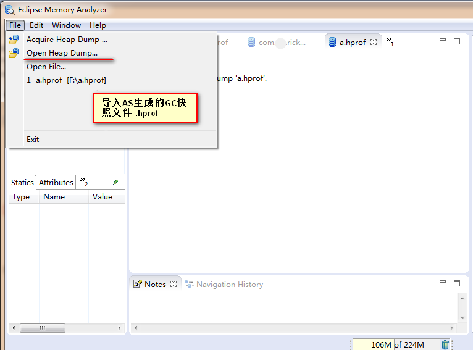Maximize the Notes panel
The width and height of the screenshot is (473, 350).
(457, 283)
